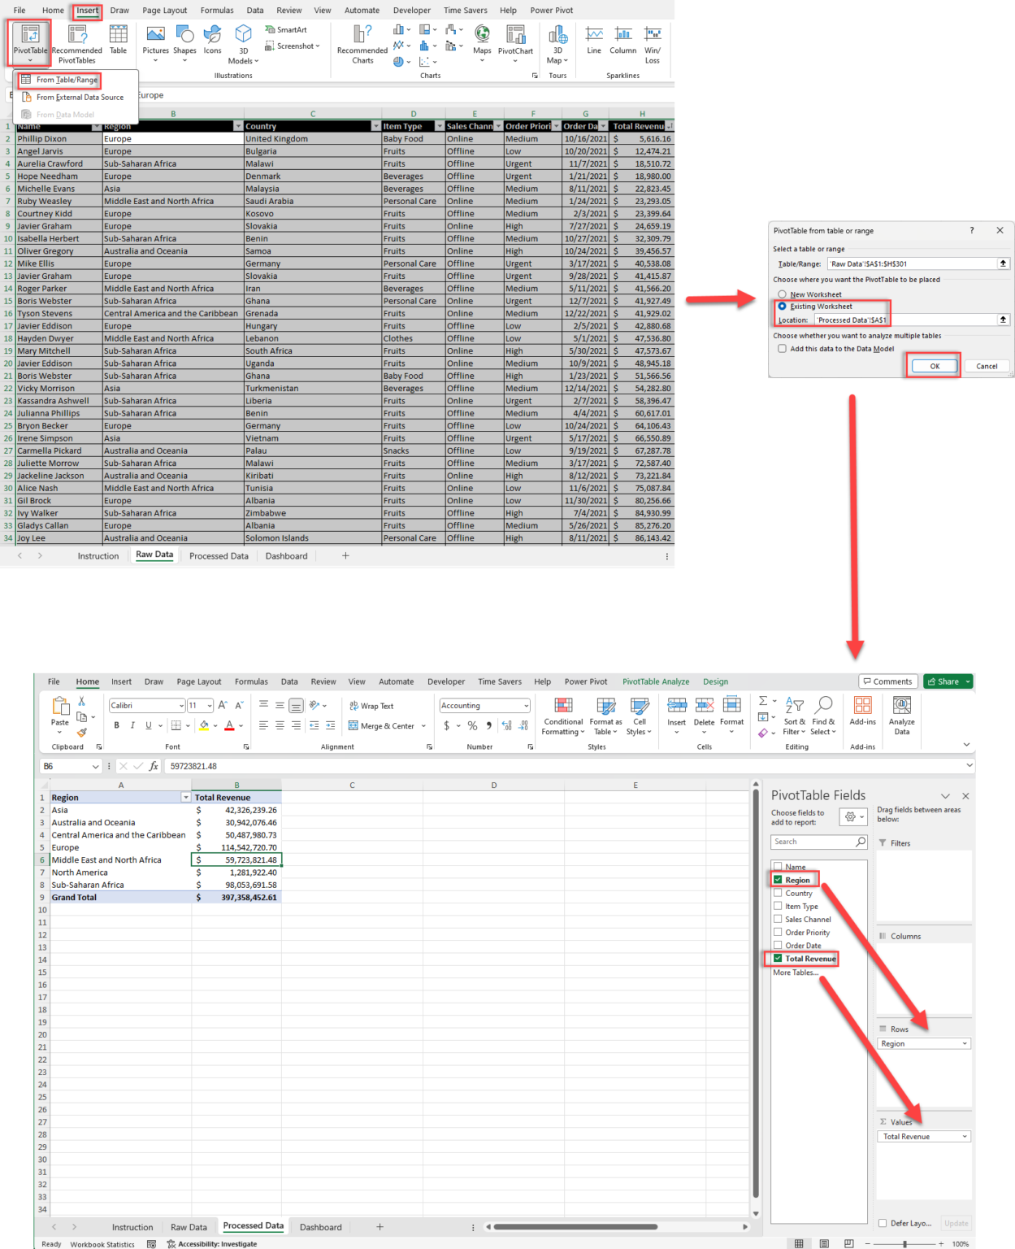This screenshot has height=1249, width=1015.
Task: Click OK in the PivotTable dialog
Action: click(933, 366)
